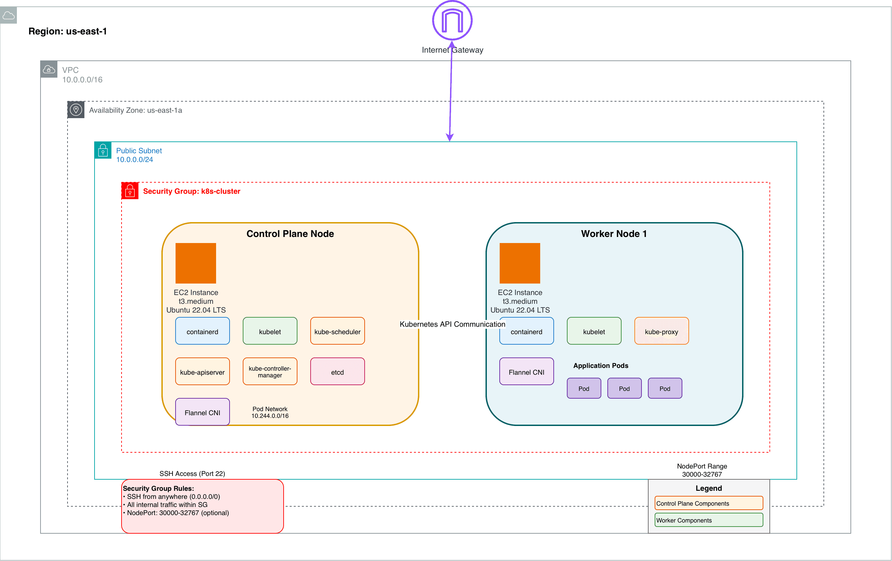The height and width of the screenshot is (561, 892).
Task: Select the Availability Zone: us-east-1a label
Action: coord(136,110)
